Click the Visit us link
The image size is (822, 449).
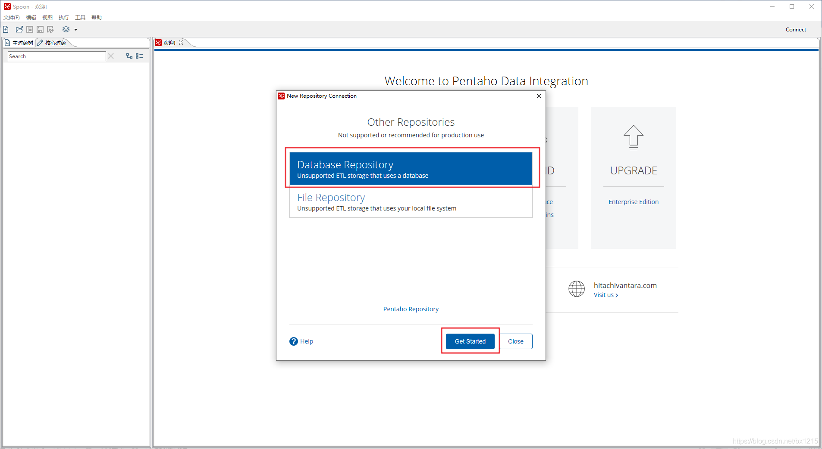[x=606, y=295]
